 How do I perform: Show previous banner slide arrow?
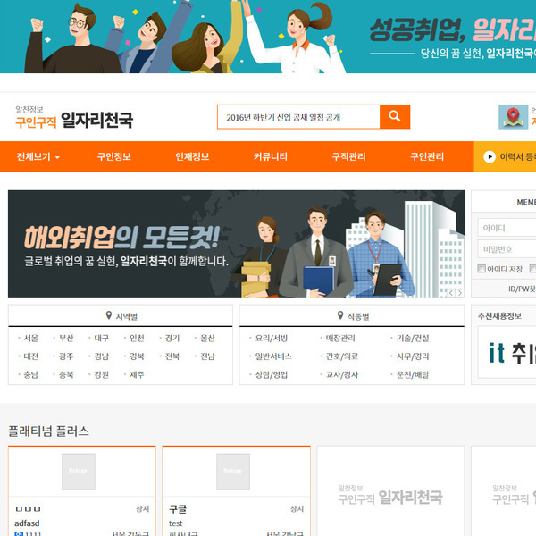[451, 293]
